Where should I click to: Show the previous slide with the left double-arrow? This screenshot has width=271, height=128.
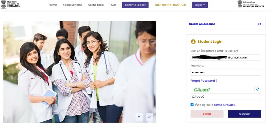(139, 117)
